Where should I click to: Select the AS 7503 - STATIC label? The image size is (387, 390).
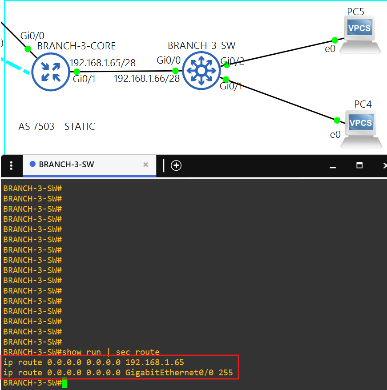click(x=56, y=127)
